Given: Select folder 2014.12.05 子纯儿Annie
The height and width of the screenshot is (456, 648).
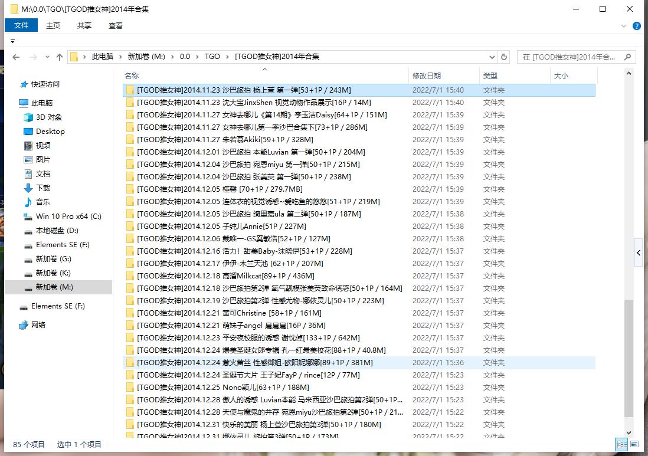Looking at the screenshot, I should [359, 227].
